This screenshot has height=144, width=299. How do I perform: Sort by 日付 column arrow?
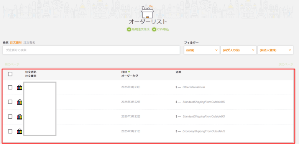point(129,72)
